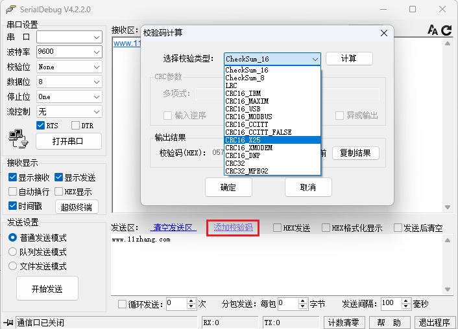The height and width of the screenshot is (329, 458).
Task: Open the 停止位 One dropdown
Action: (x=69, y=97)
